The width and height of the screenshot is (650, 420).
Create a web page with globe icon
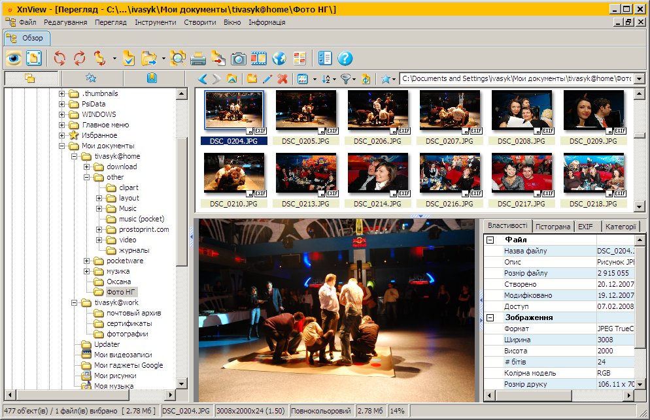279,58
